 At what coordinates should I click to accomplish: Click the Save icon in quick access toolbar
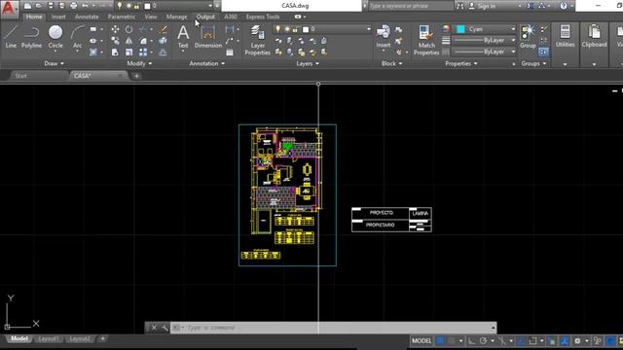coord(51,6)
